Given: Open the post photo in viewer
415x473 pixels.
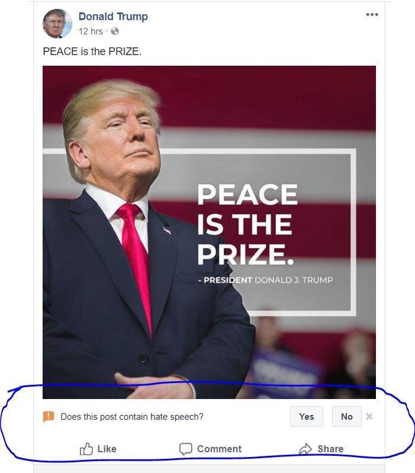Looking at the screenshot, I should pos(209,232).
